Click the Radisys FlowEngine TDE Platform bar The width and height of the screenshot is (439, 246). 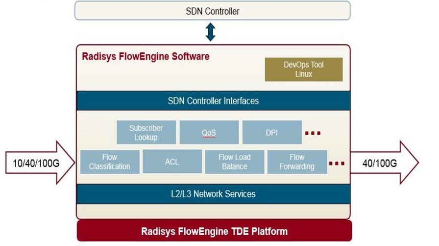tap(215, 231)
